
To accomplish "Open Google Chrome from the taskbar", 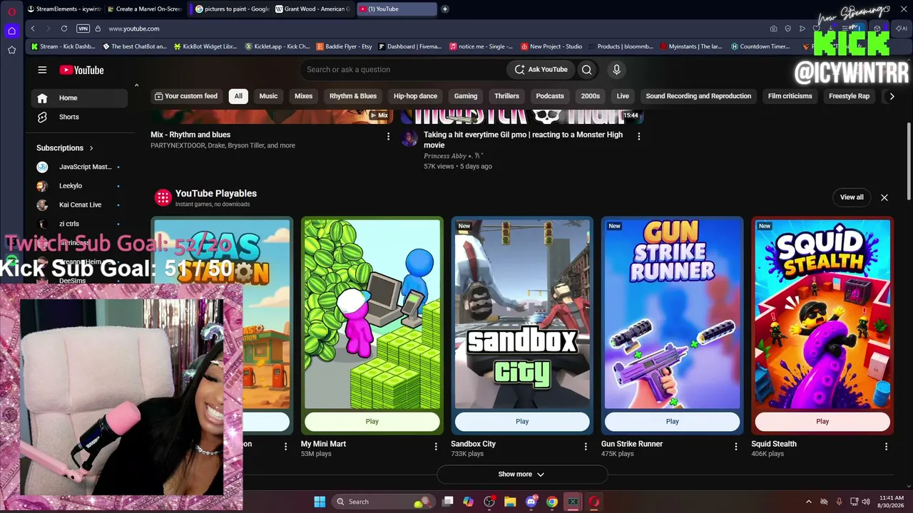I will (552, 502).
